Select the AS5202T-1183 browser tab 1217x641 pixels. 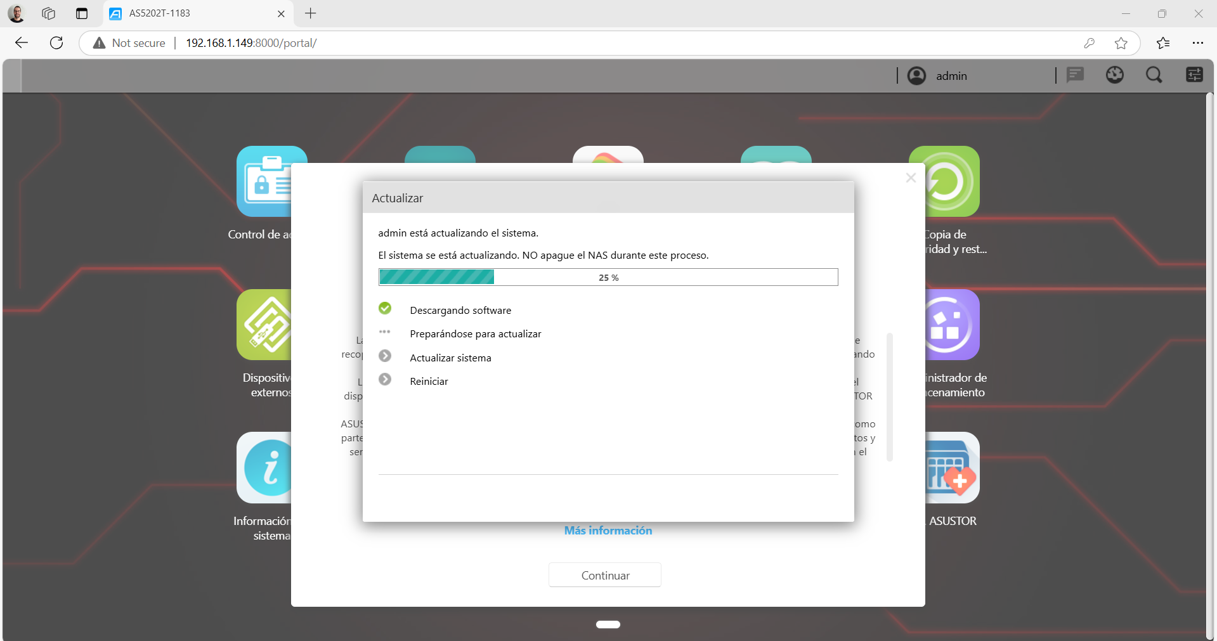[x=190, y=13]
